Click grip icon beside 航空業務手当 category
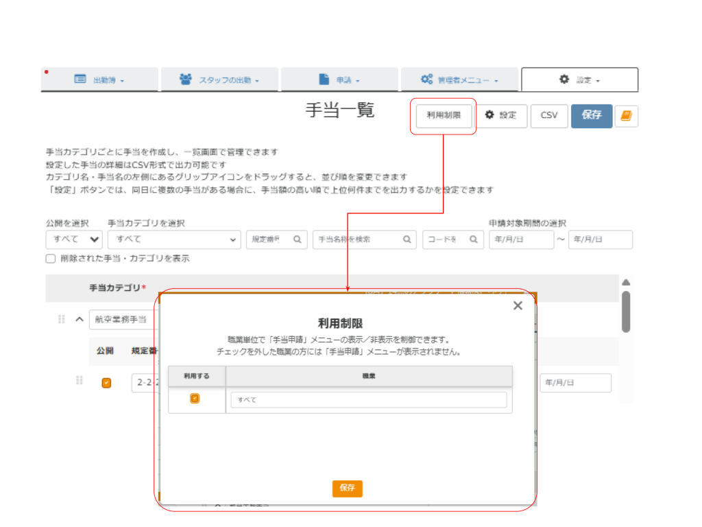702x527 pixels. (x=62, y=319)
